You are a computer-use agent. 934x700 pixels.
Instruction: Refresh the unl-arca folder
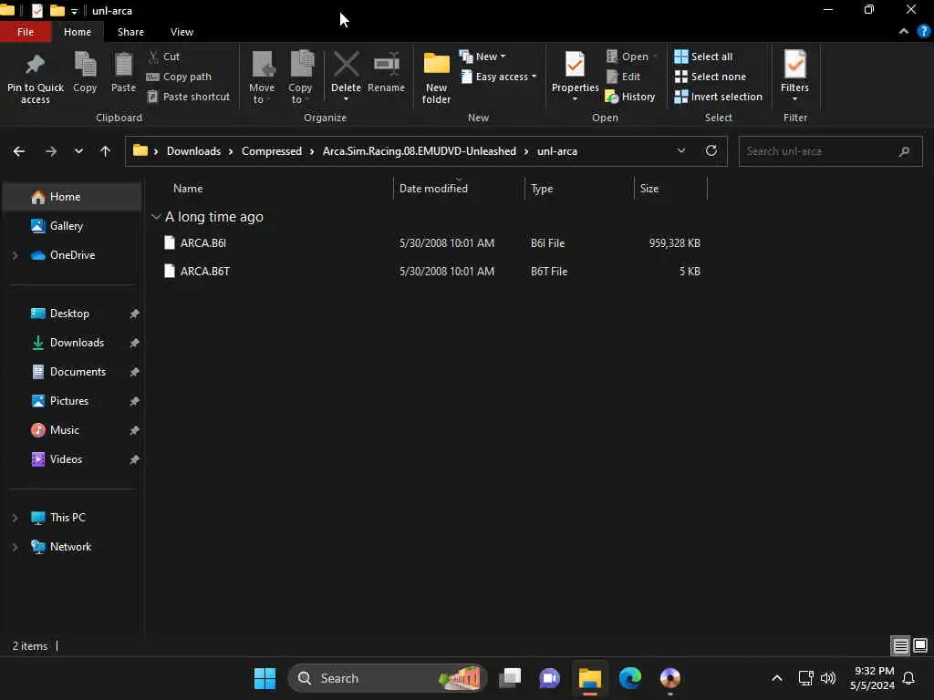tap(711, 150)
